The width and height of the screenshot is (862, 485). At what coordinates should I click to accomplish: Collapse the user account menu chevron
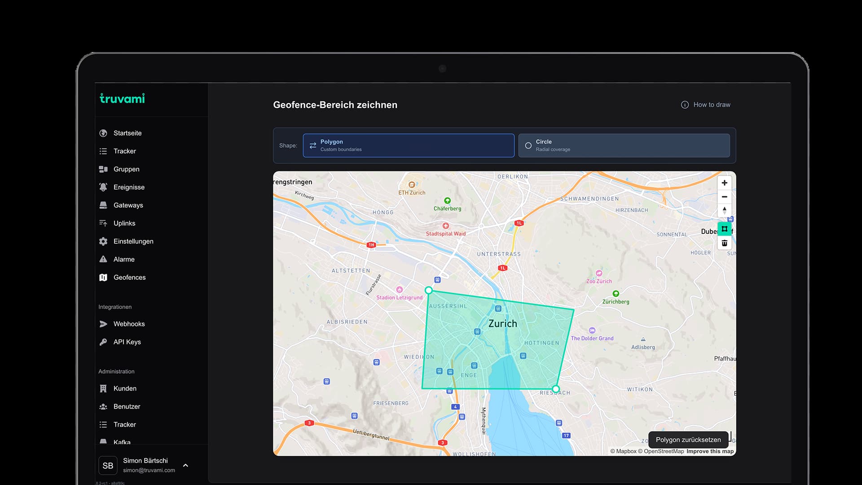185,466
